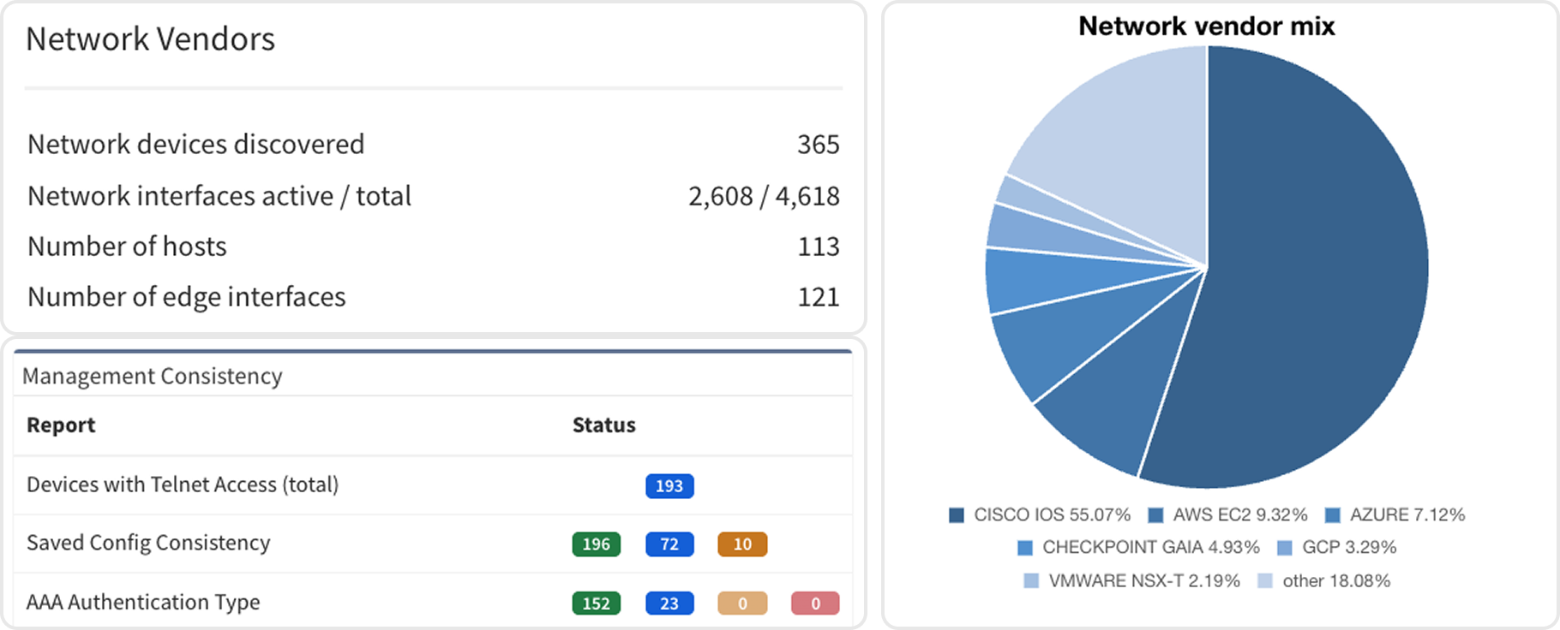Click the CISCO IOS legend color swatch

pos(957,515)
